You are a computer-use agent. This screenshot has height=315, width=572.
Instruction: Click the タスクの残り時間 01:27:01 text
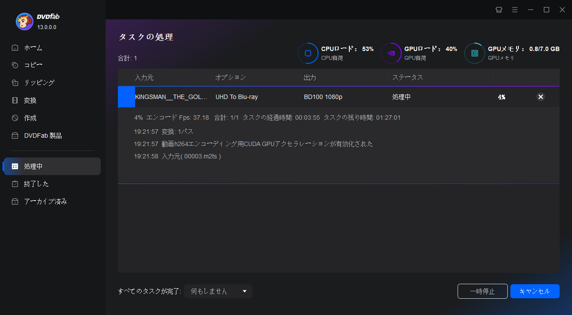click(x=362, y=117)
